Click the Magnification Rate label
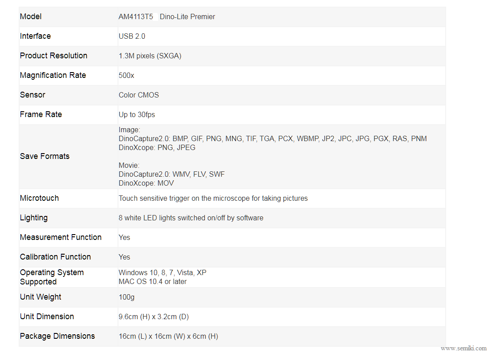488x353 pixels. click(x=53, y=75)
